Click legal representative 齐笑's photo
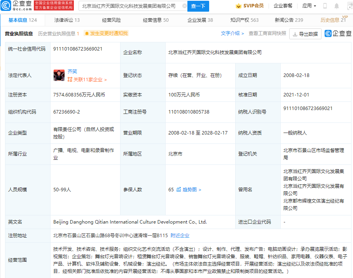 59,75
